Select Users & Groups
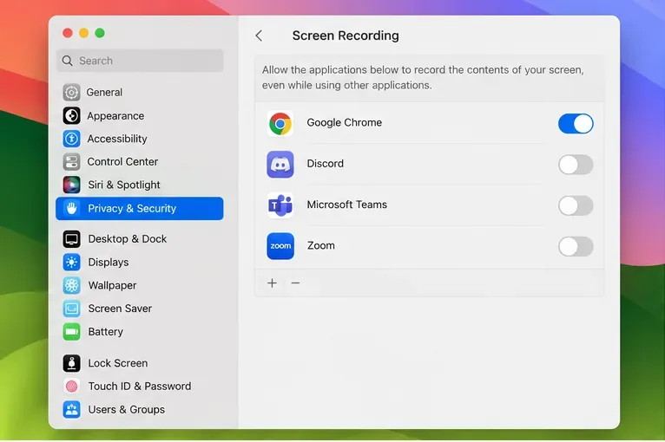 click(140, 409)
